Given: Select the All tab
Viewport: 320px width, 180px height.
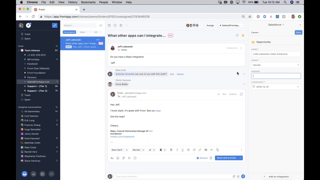Looking at the screenshot, I should 96,32.
